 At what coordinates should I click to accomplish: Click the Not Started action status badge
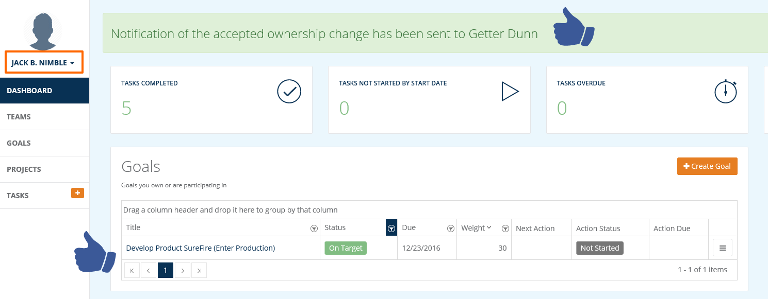pyautogui.click(x=600, y=248)
